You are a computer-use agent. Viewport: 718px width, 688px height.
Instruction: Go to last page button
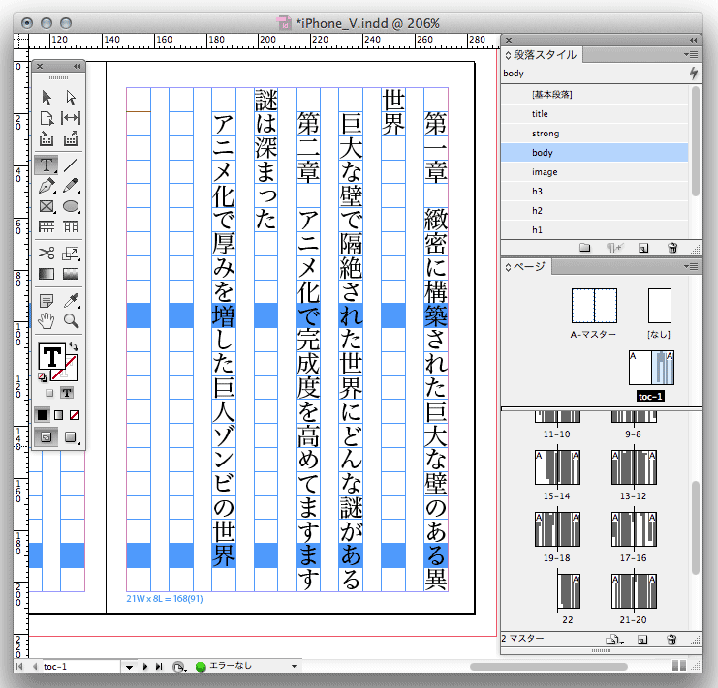tap(159, 667)
